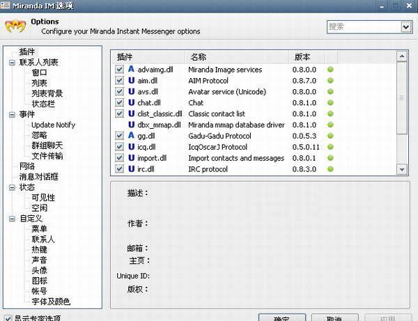This screenshot has height=321, width=418.
Task: Uncheck the aim.dll plugin checkbox
Action: [x=119, y=81]
